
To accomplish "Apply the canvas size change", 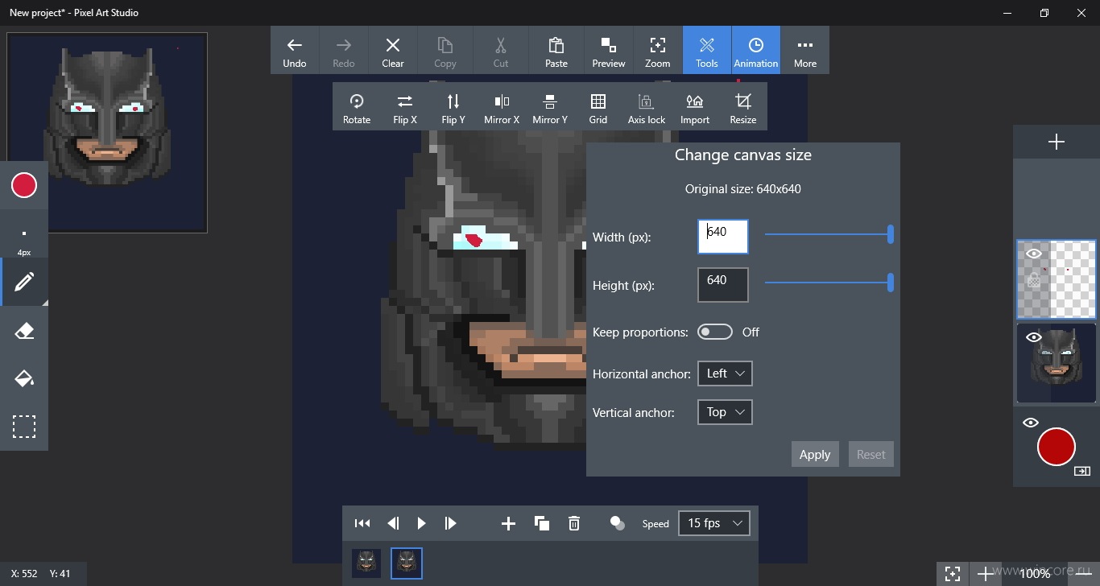I will (815, 454).
